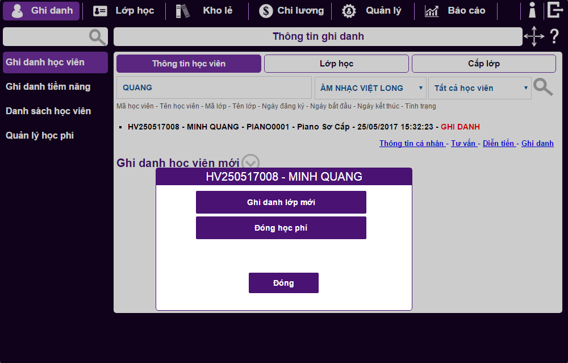Screen dimensions: 568x363
Task: Click the info person icon in top bar
Action: tap(532, 10)
